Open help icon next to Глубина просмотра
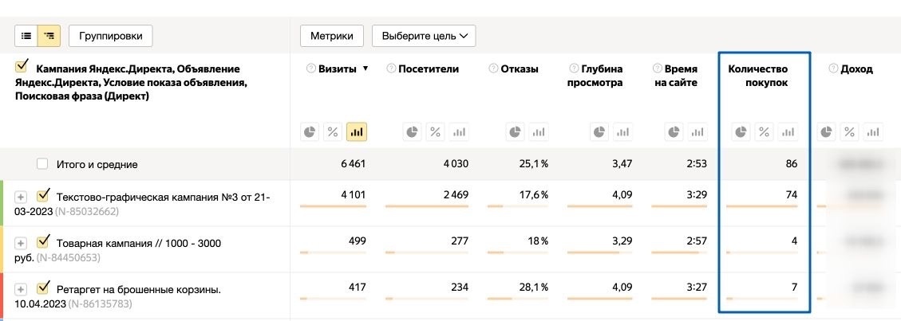The width and height of the screenshot is (901, 321). tap(575, 69)
